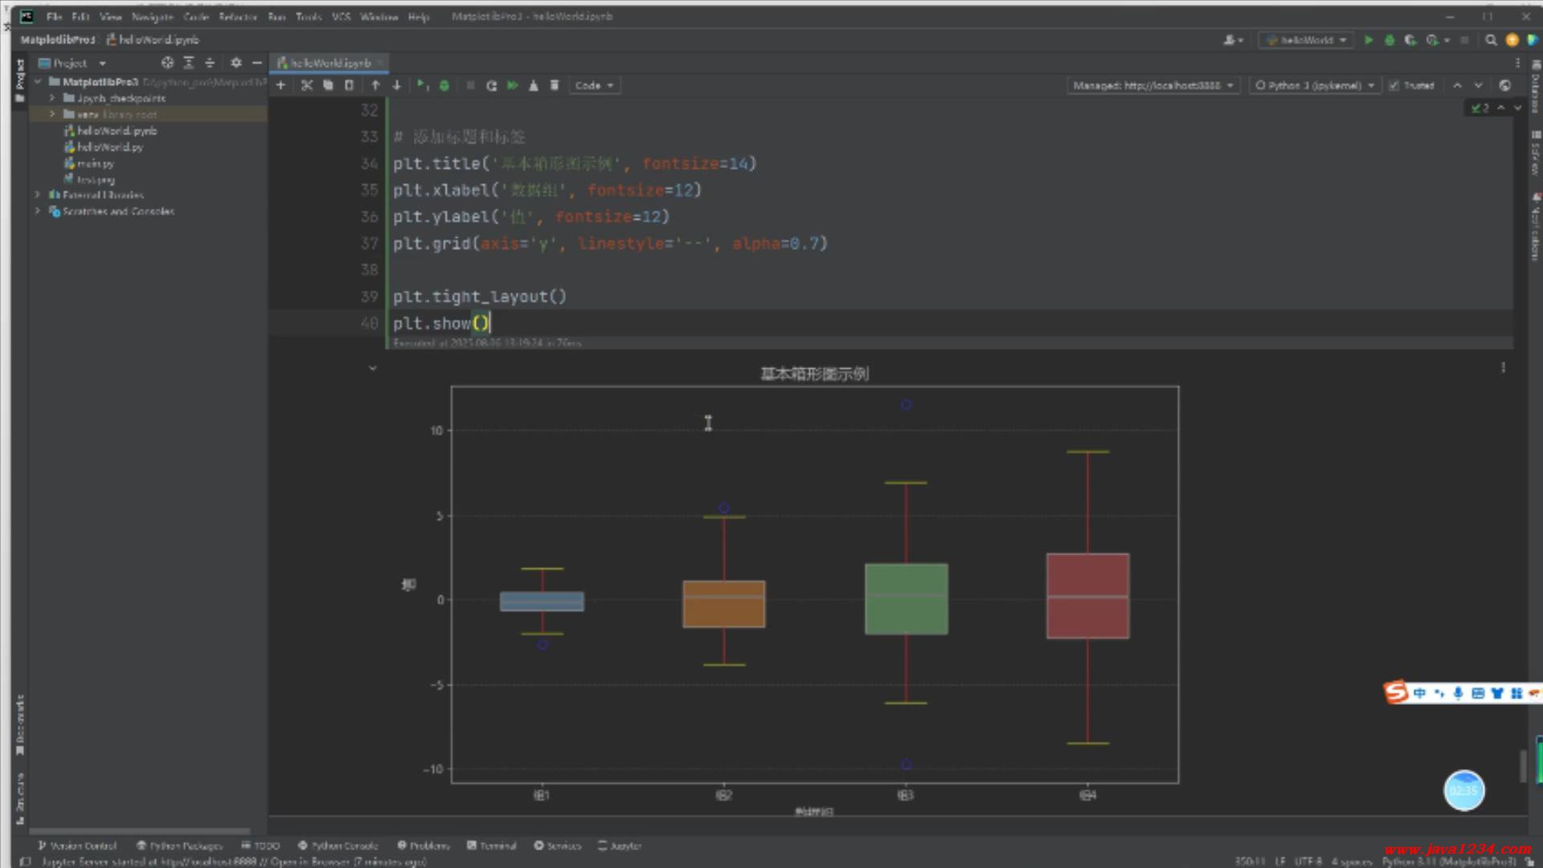Open the Code cell type dropdown
Screen dimensions: 1543x868
(593, 85)
